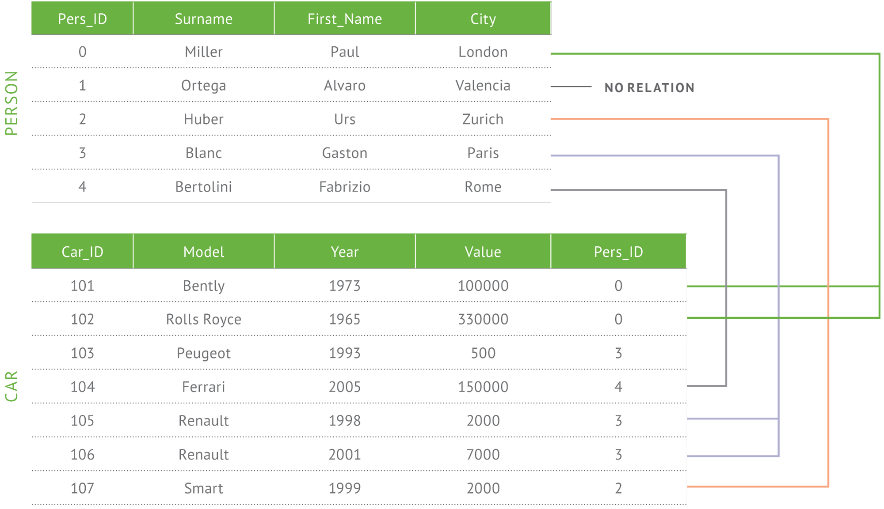This screenshot has width=884, height=509.
Task: Click the City column header
Action: [483, 19]
